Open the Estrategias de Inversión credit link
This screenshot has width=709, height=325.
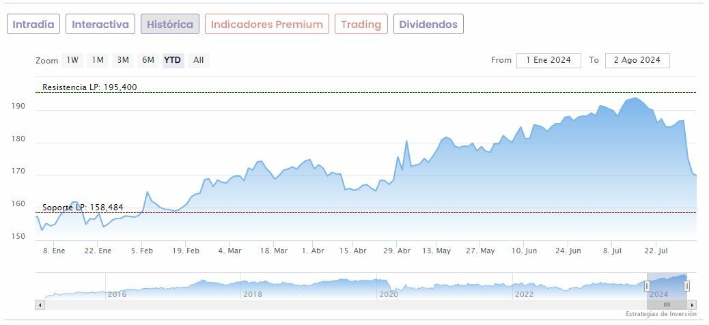tap(661, 314)
